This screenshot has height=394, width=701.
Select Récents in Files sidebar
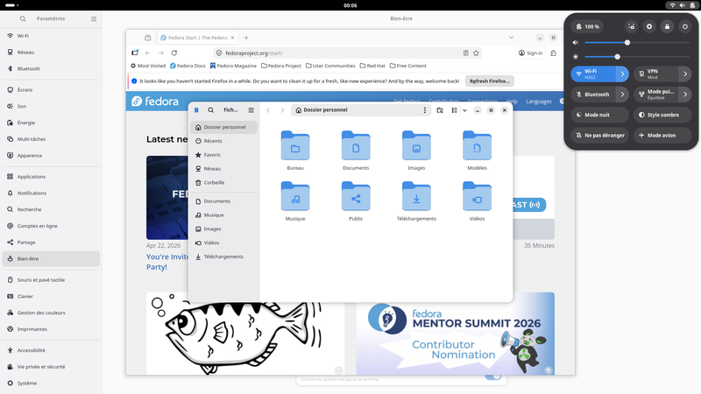(x=223, y=141)
